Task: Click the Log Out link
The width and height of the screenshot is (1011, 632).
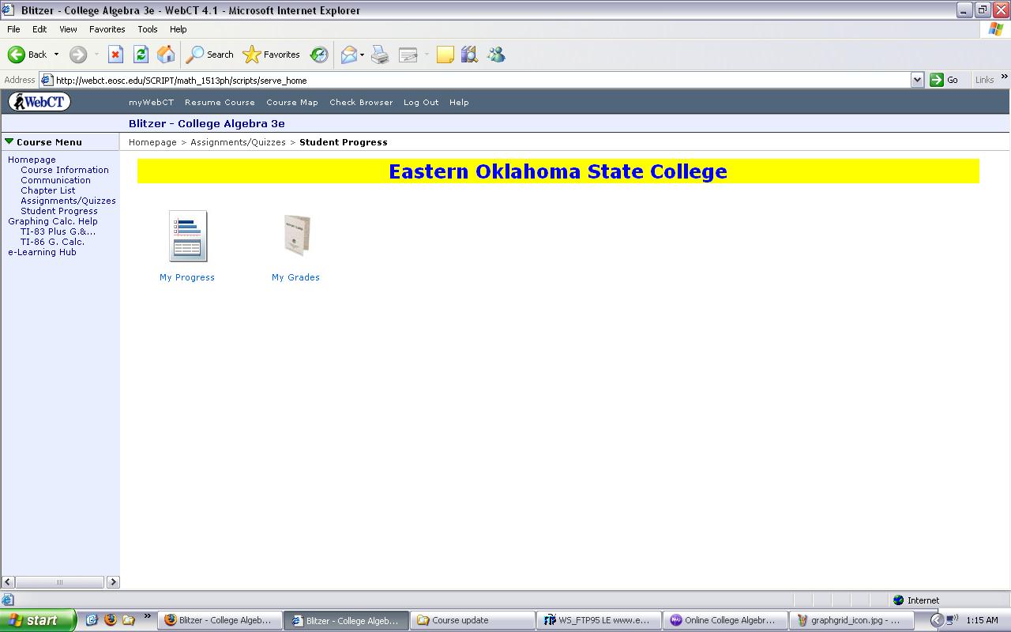Action: [421, 102]
